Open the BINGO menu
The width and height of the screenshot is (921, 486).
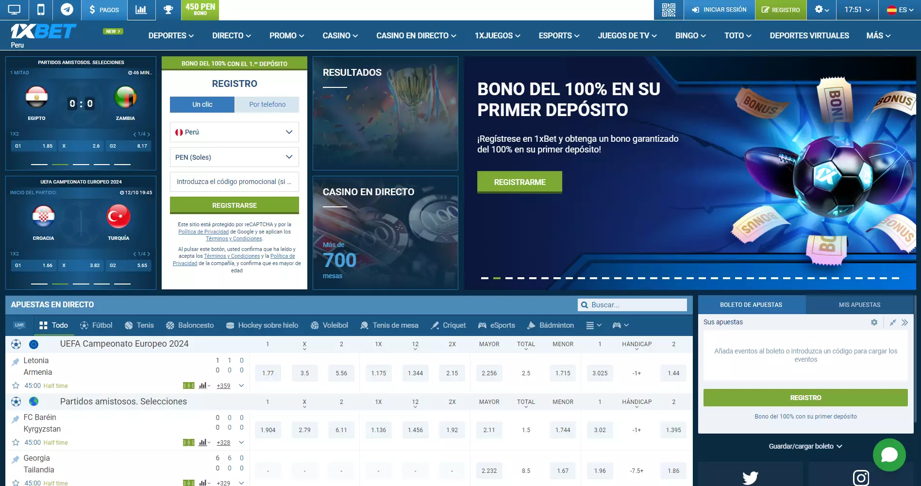point(690,35)
